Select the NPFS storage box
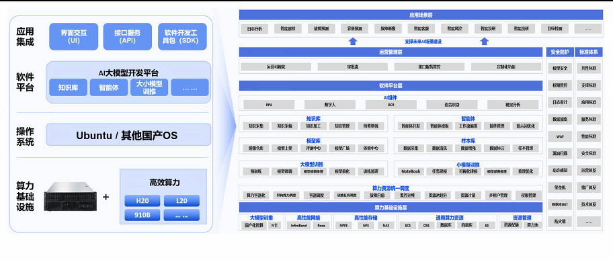This screenshot has width=613, height=262. point(343,225)
